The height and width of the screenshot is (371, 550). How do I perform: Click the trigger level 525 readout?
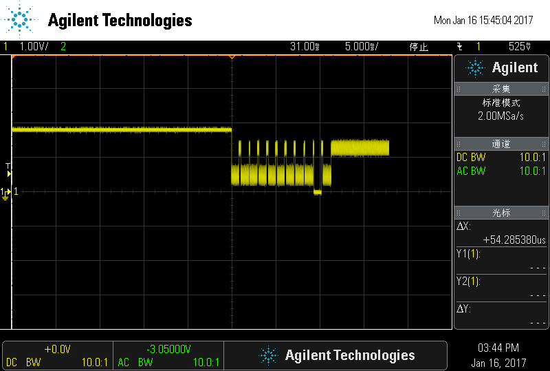[520, 46]
